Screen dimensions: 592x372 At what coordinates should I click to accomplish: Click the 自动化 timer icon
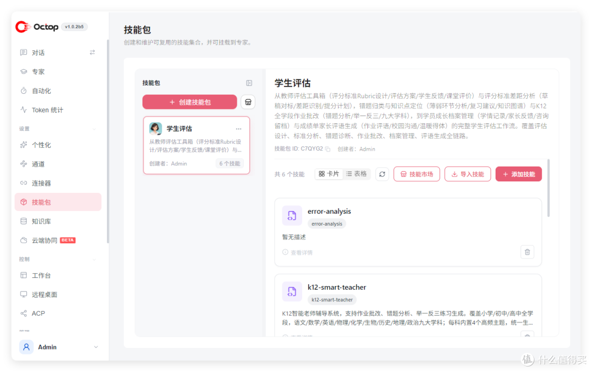click(x=24, y=90)
